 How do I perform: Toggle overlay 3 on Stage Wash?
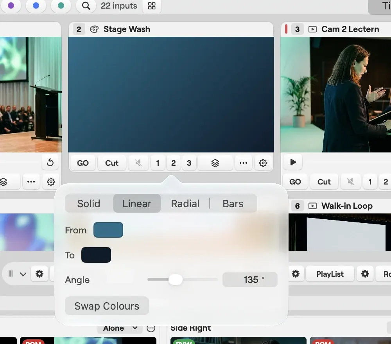coord(189,163)
